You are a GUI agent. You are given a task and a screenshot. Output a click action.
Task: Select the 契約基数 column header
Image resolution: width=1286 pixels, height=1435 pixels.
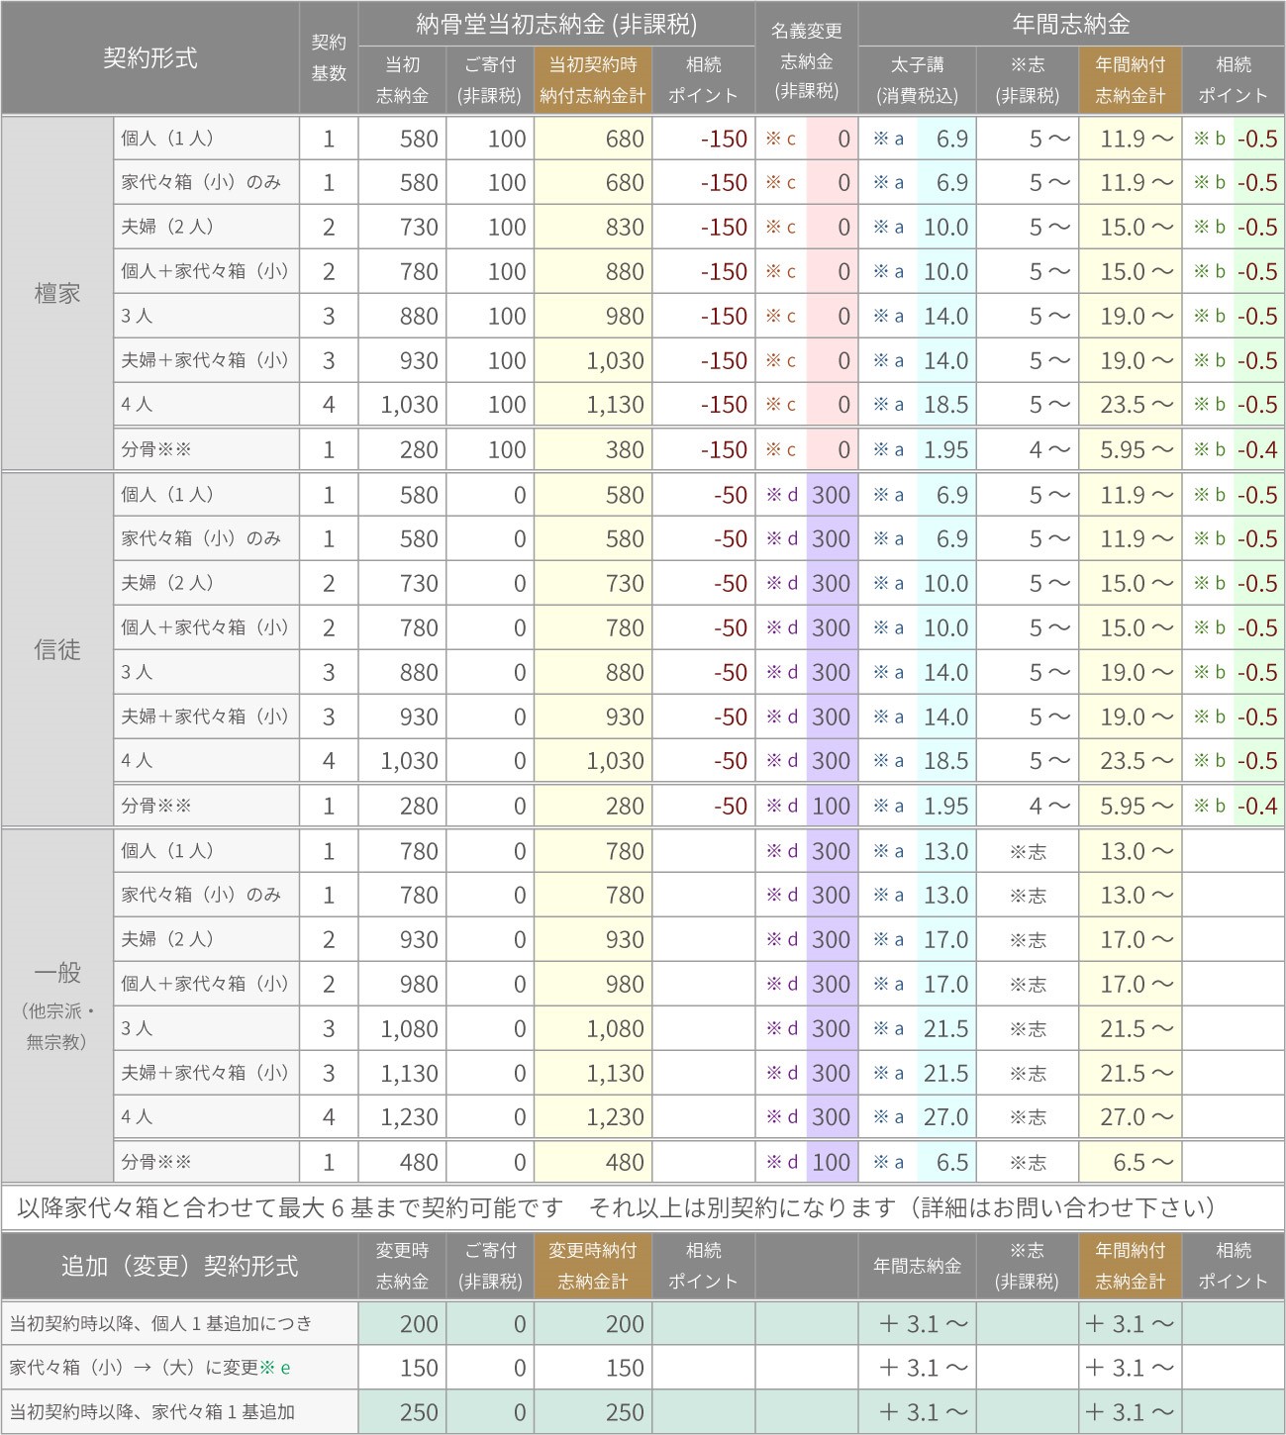point(329,57)
